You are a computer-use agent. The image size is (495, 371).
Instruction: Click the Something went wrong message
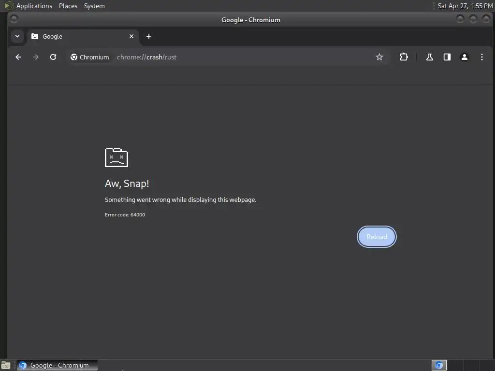(x=181, y=200)
